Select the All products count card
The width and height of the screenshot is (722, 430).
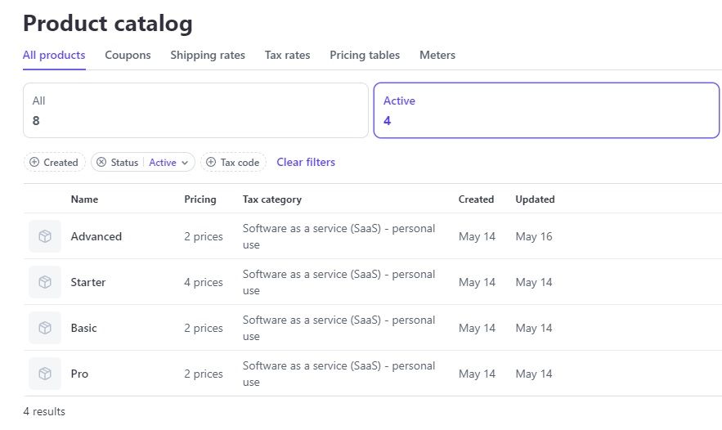195,110
